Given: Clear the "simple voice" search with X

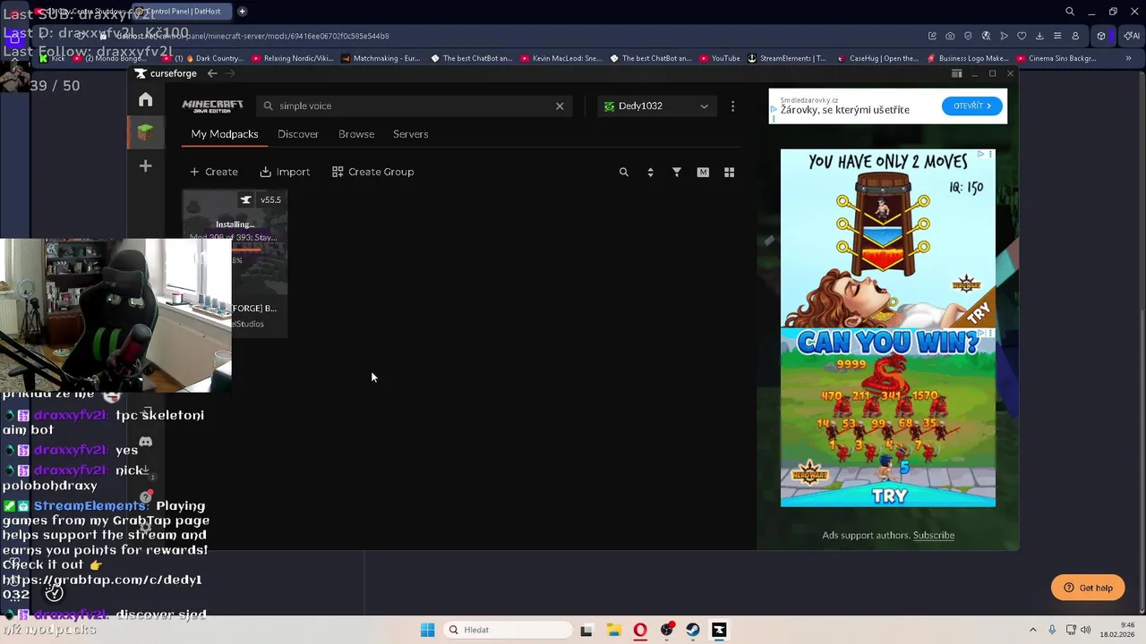Looking at the screenshot, I should point(560,106).
